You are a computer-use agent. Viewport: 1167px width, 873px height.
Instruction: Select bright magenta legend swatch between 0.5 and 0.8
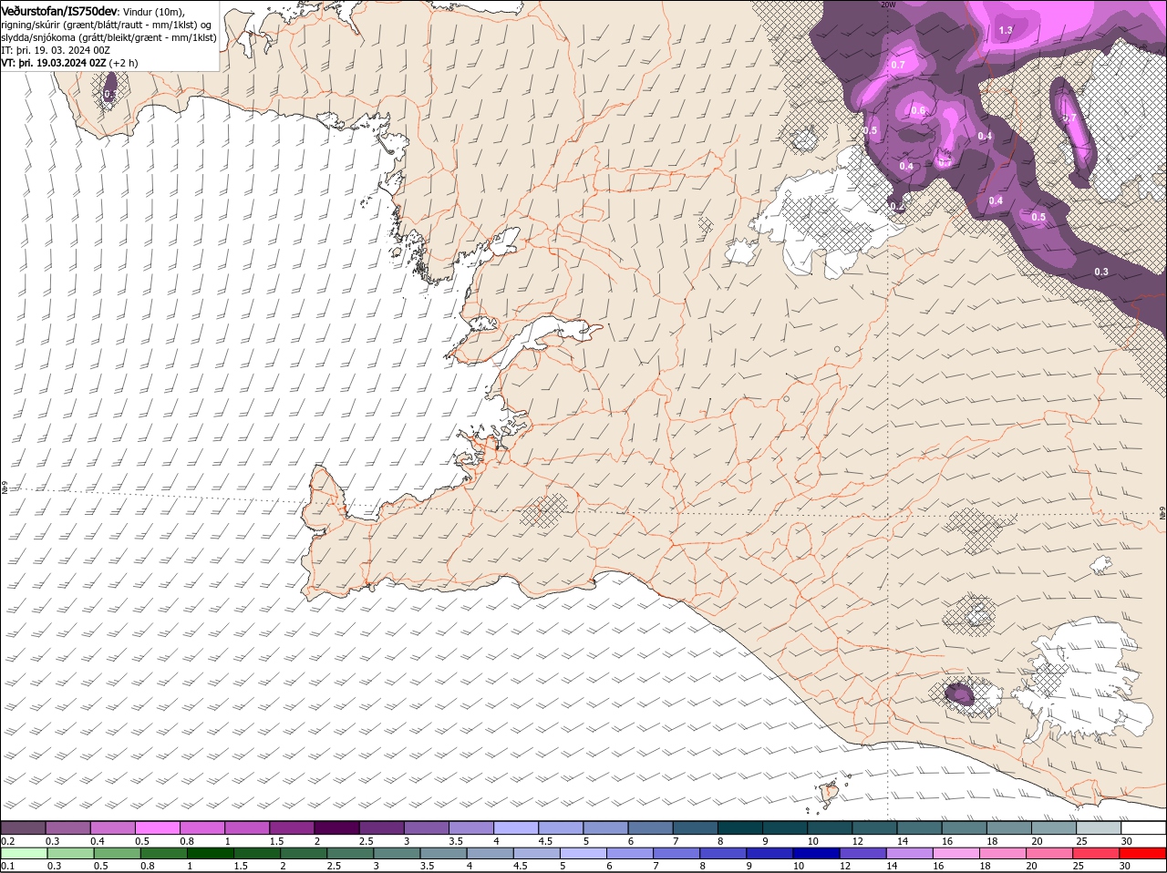(157, 827)
